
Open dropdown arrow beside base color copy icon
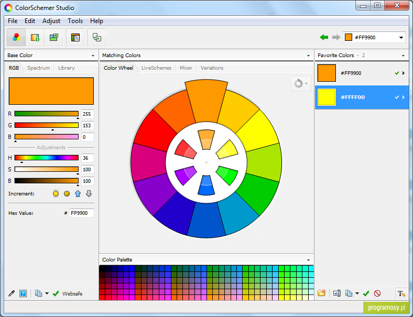[x=47, y=293]
